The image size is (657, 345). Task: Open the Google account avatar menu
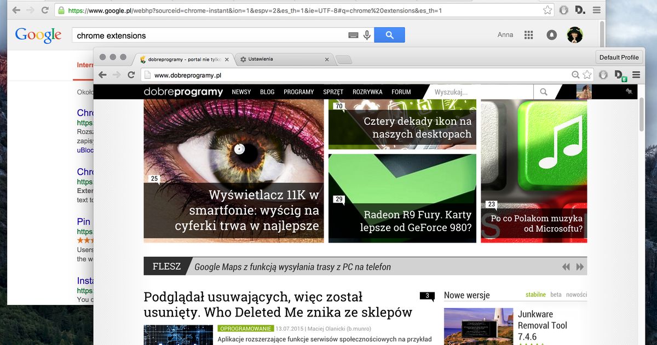tap(574, 35)
